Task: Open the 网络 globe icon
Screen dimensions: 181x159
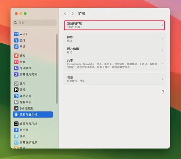Action: [16, 46]
